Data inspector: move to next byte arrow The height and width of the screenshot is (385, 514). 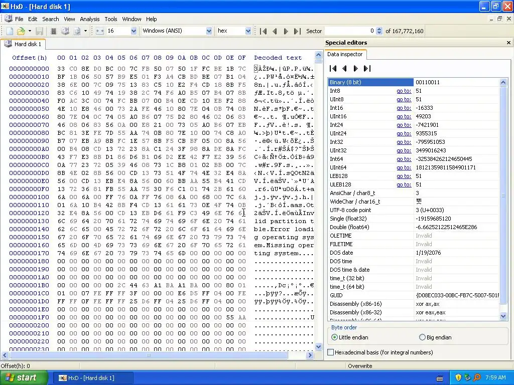coord(356,68)
